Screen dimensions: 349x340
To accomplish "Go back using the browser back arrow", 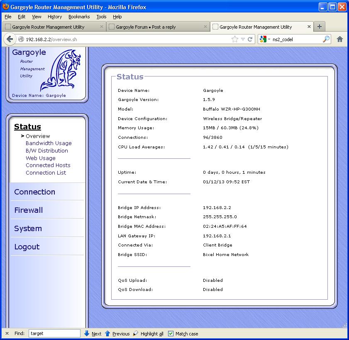I will click(x=10, y=39).
